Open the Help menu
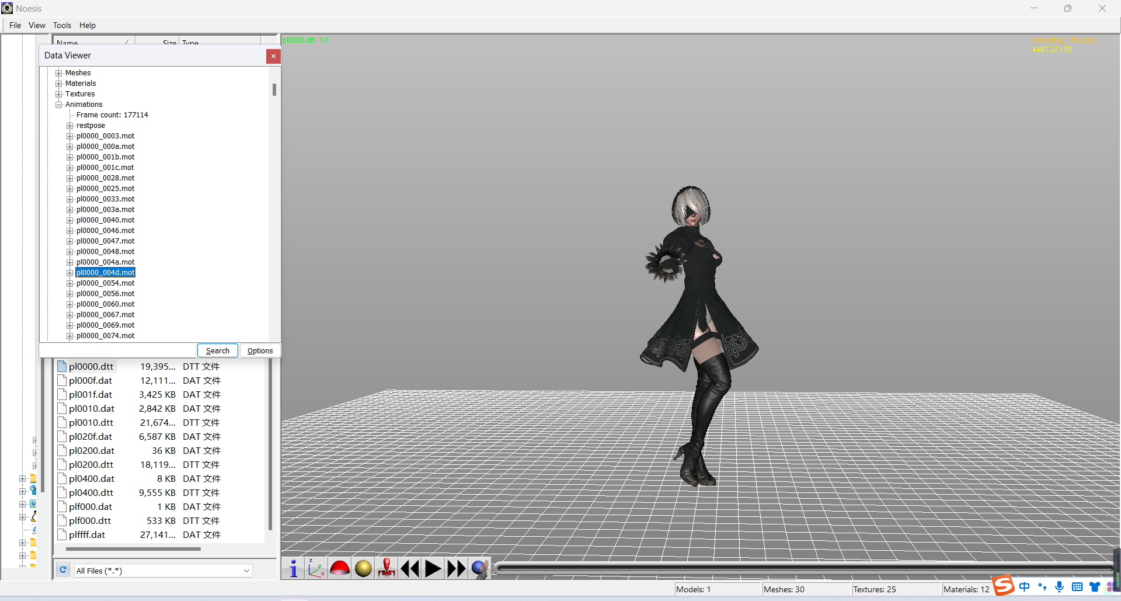1121x601 pixels. 88,25
